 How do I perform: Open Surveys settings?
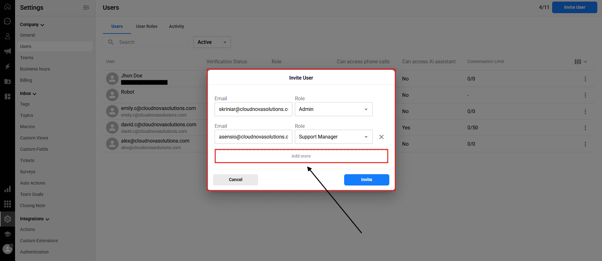pos(28,172)
